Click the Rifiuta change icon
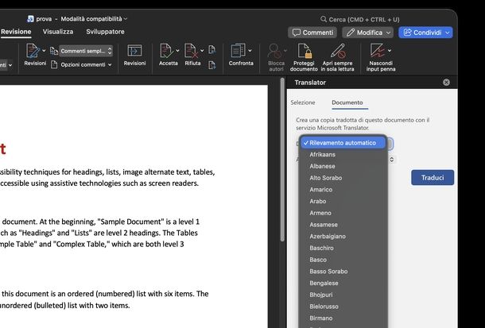485x328 pixels. 191,51
